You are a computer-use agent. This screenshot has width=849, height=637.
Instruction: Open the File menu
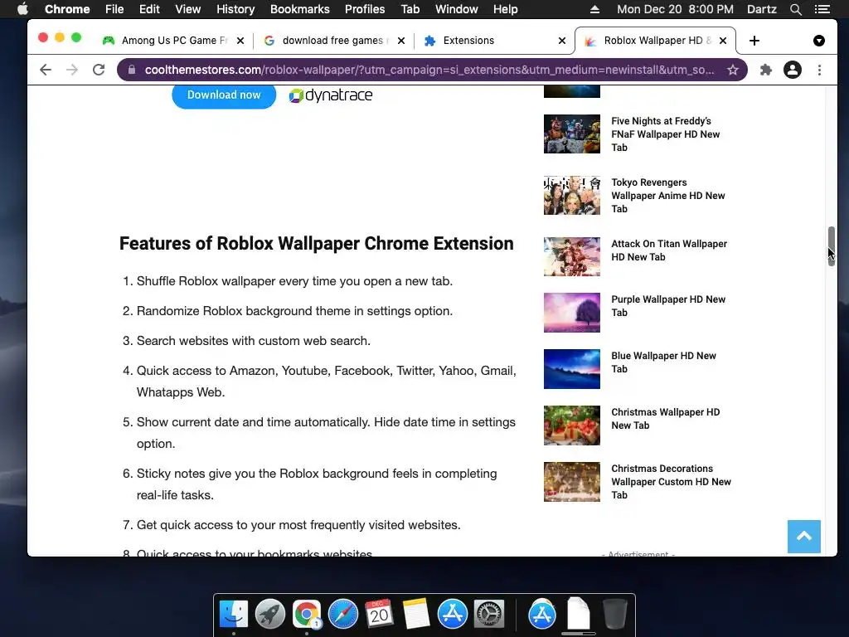coord(114,9)
